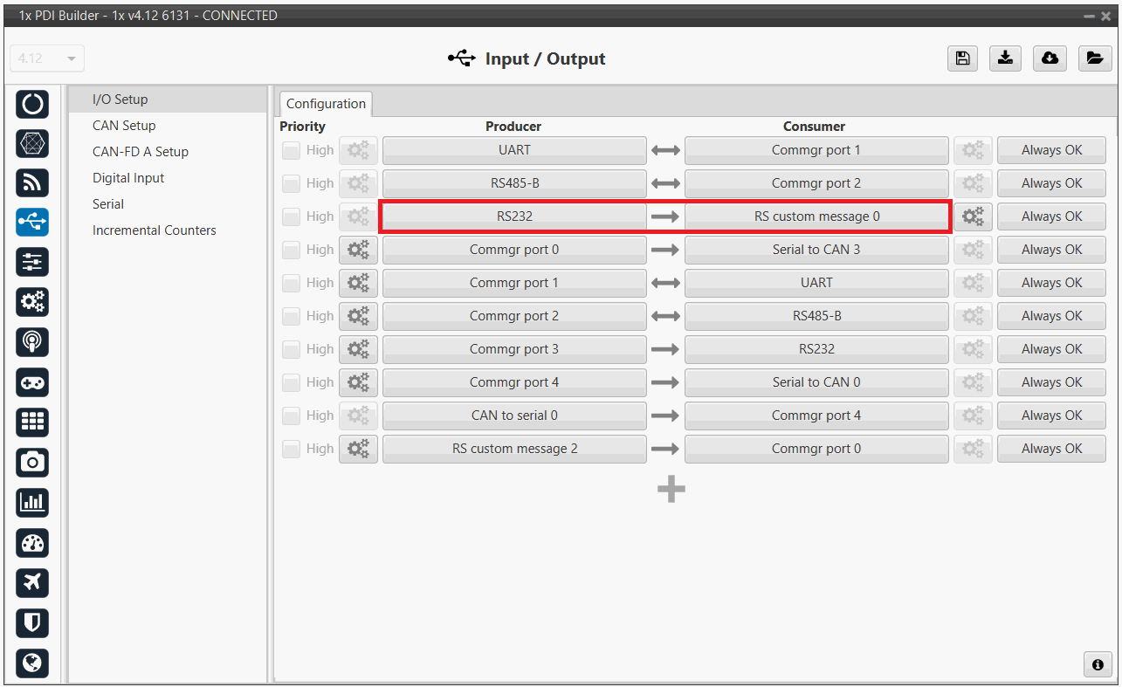Select Incremental Counters in side menu
Image resolution: width=1122 pixels, height=687 pixels.
[x=154, y=230]
